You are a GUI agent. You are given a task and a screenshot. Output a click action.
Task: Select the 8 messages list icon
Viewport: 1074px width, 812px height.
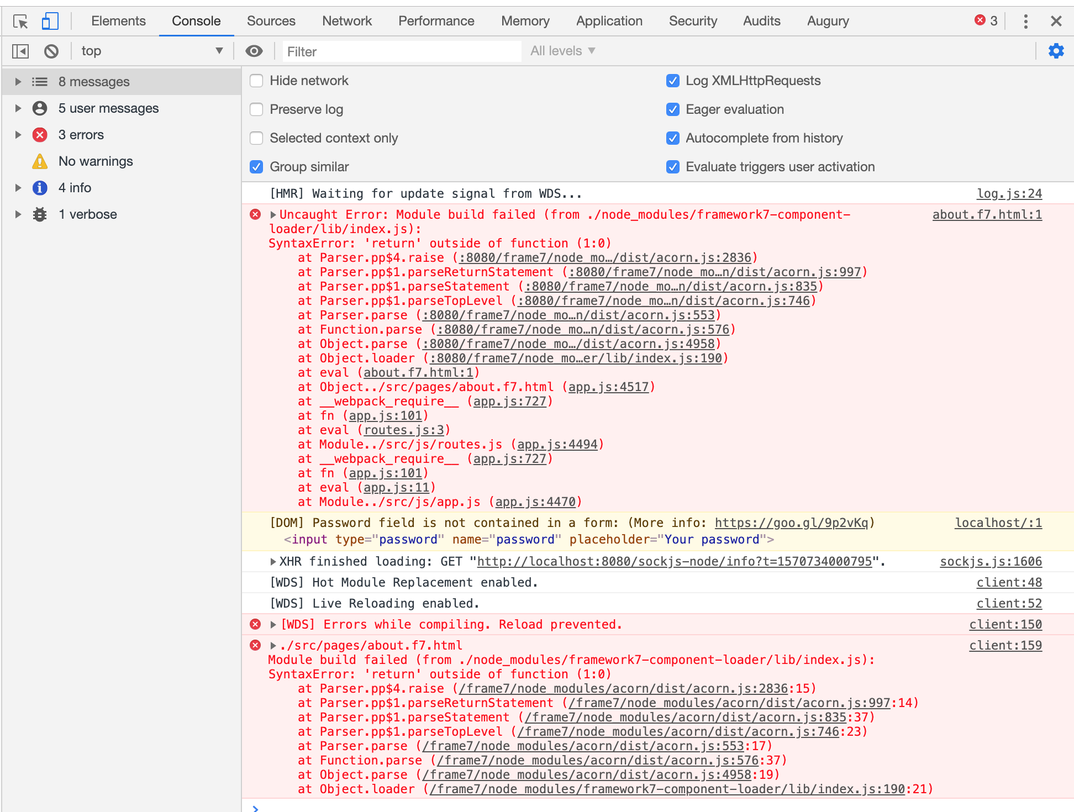(40, 82)
